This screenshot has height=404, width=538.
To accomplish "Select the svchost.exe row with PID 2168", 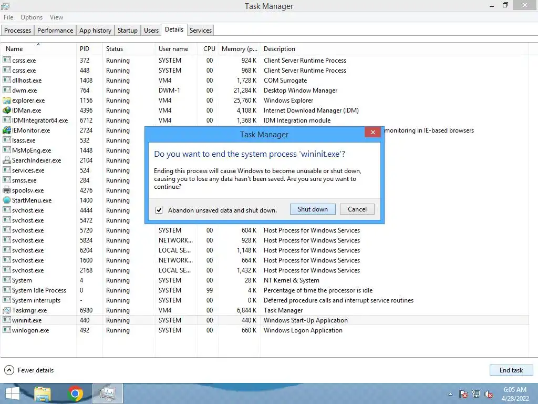I will (x=264, y=270).
